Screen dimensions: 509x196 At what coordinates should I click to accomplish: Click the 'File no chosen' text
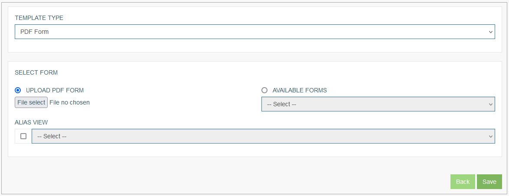coord(69,102)
